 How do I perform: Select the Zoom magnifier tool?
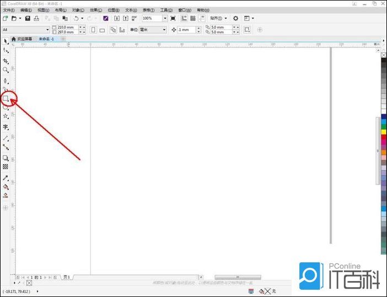point(6,70)
